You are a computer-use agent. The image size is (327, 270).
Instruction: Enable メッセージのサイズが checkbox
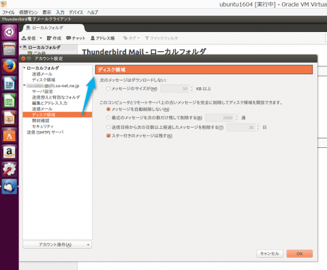(x=108, y=89)
